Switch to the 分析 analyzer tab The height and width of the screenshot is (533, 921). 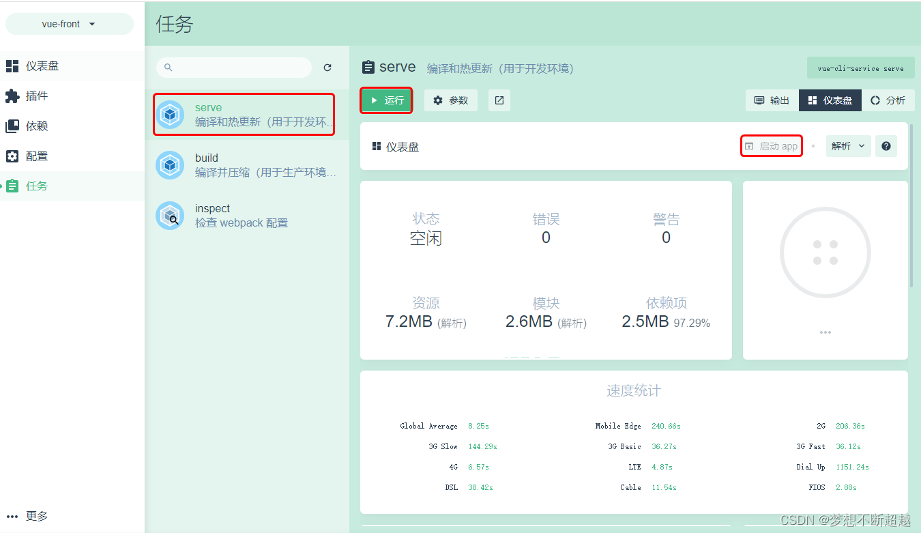(888, 100)
